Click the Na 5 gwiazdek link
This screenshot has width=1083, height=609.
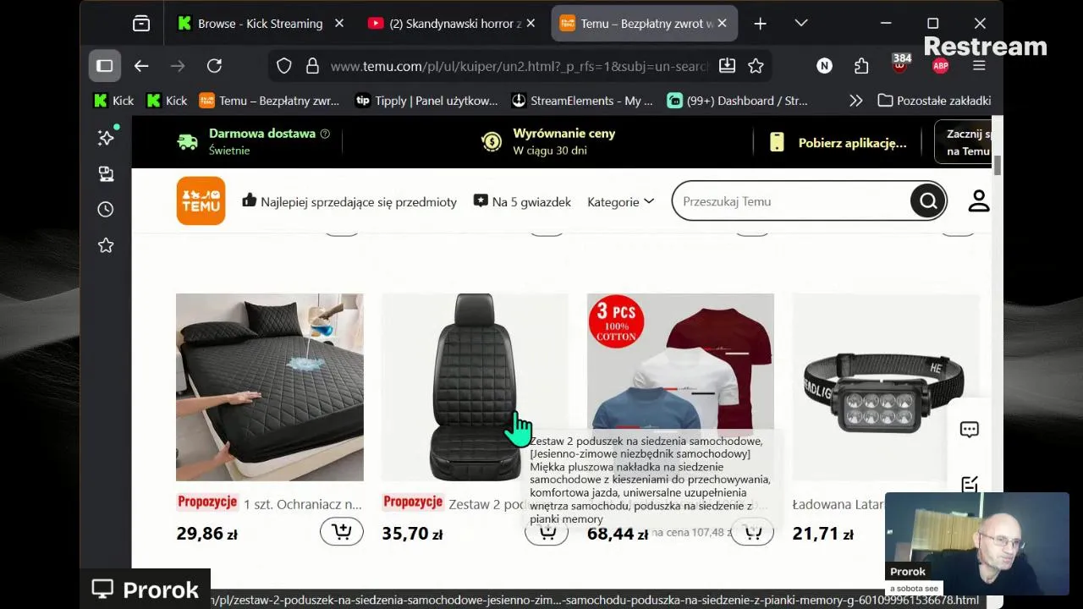coord(522,201)
